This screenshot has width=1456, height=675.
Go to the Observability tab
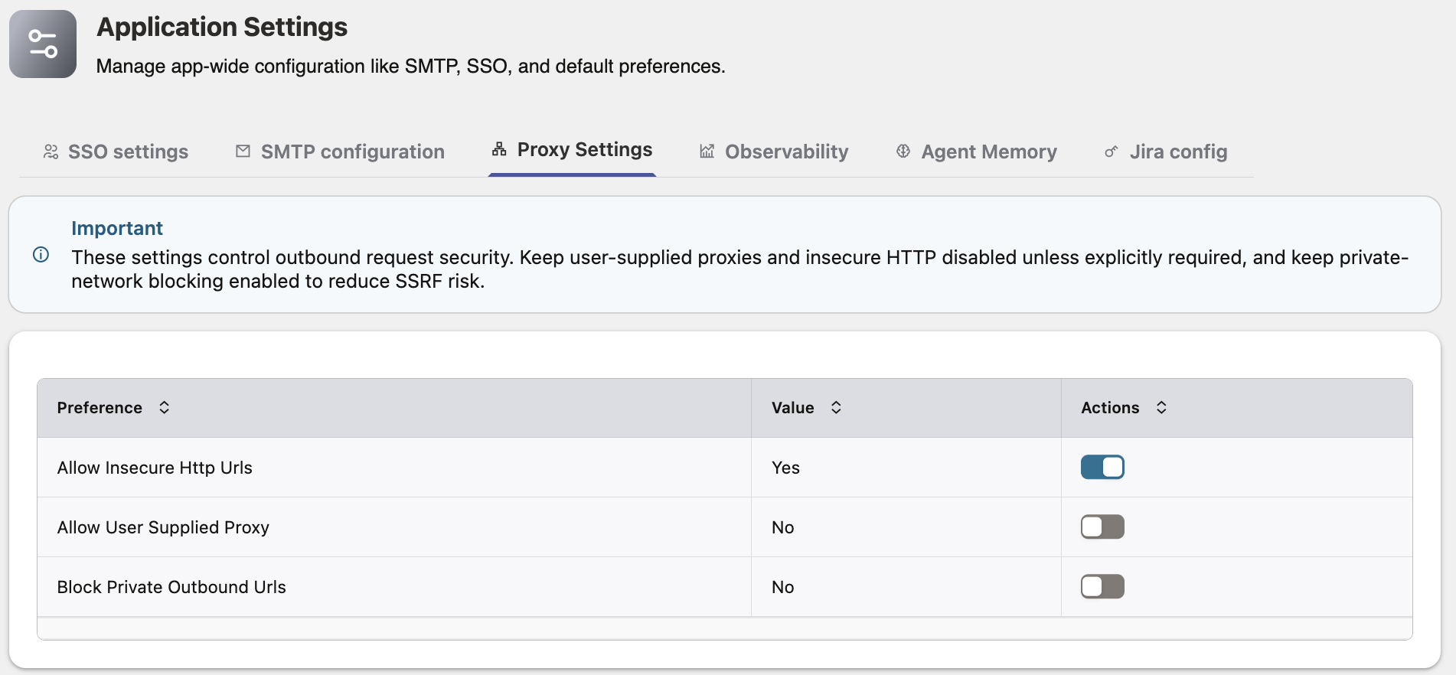coord(774,152)
